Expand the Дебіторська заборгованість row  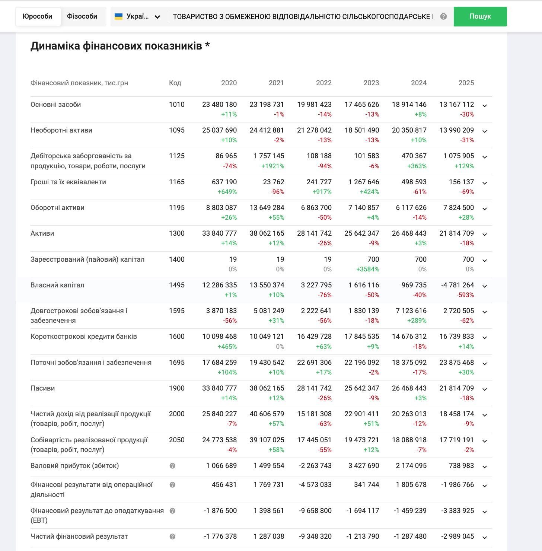pyautogui.click(x=485, y=157)
